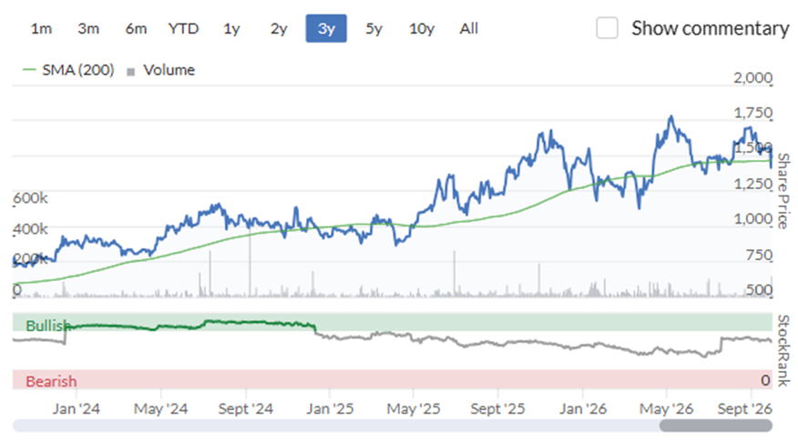
Task: Switch chart to 6m range
Action: (x=136, y=28)
